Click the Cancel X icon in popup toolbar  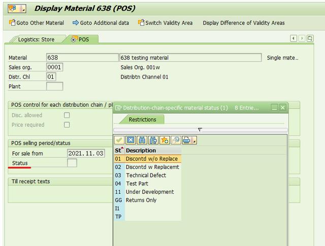pyautogui.click(x=131, y=140)
